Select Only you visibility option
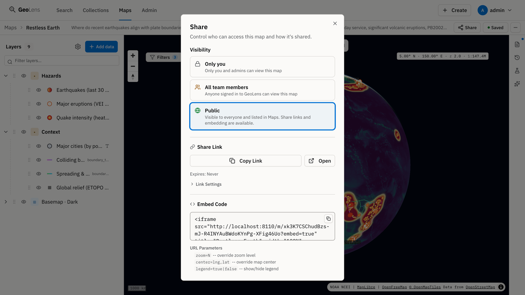The height and width of the screenshot is (295, 525). pyautogui.click(x=262, y=67)
